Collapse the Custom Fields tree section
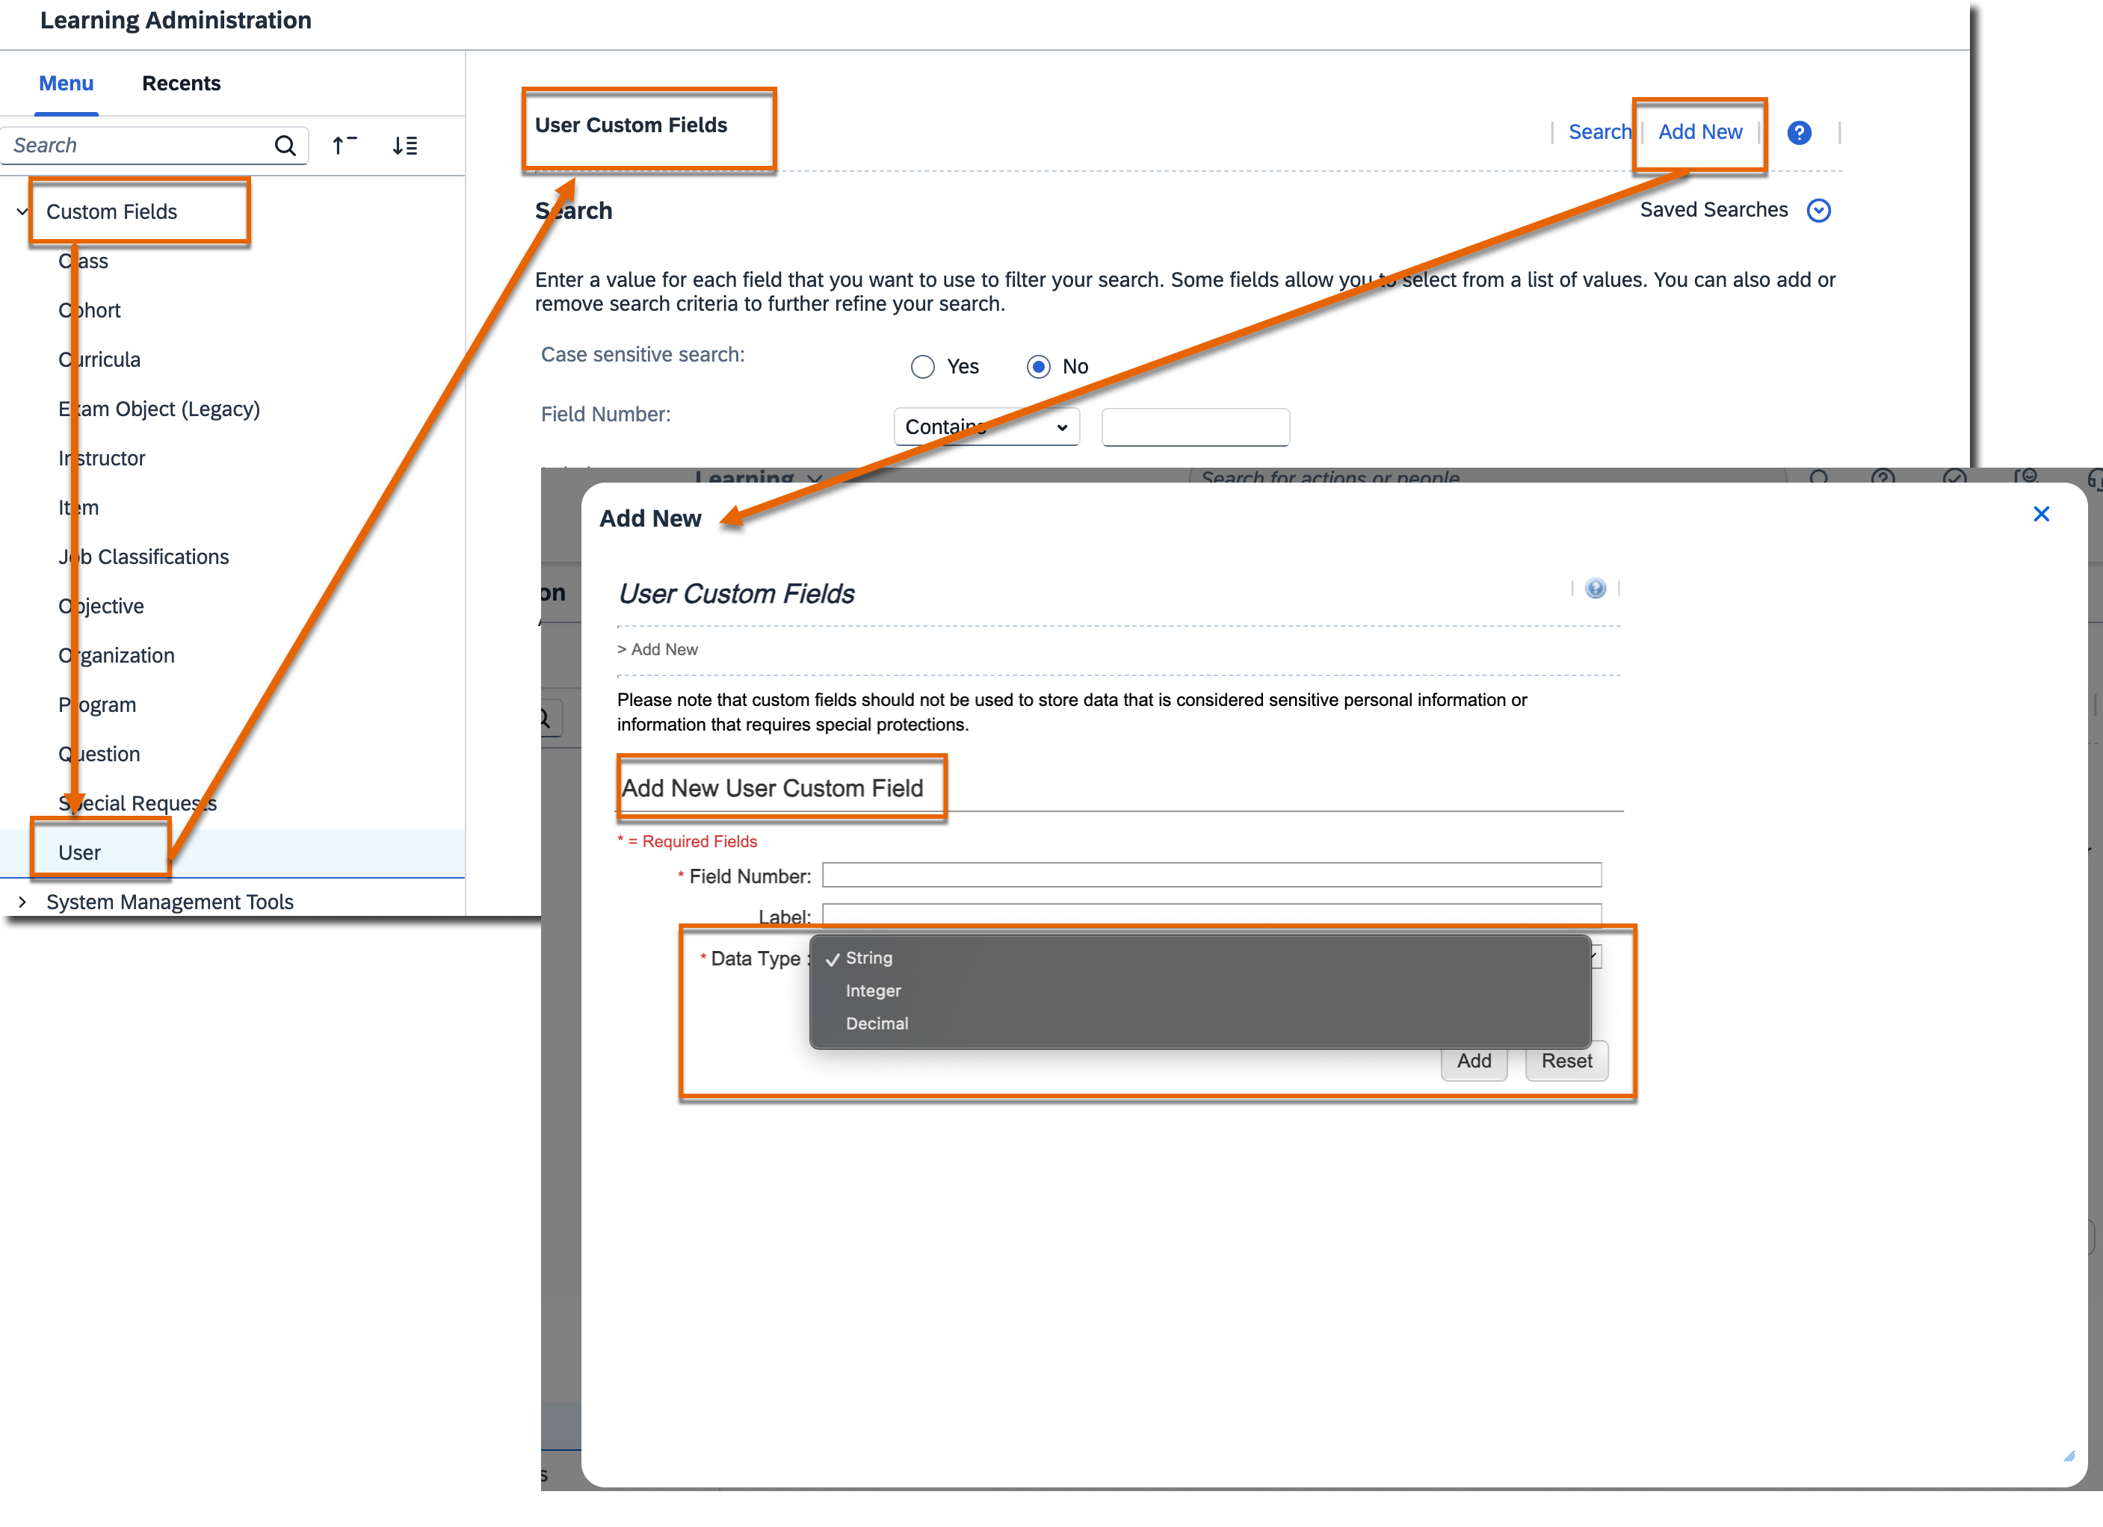Screen dimensions: 2103x1527 pyautogui.click(x=22, y=211)
